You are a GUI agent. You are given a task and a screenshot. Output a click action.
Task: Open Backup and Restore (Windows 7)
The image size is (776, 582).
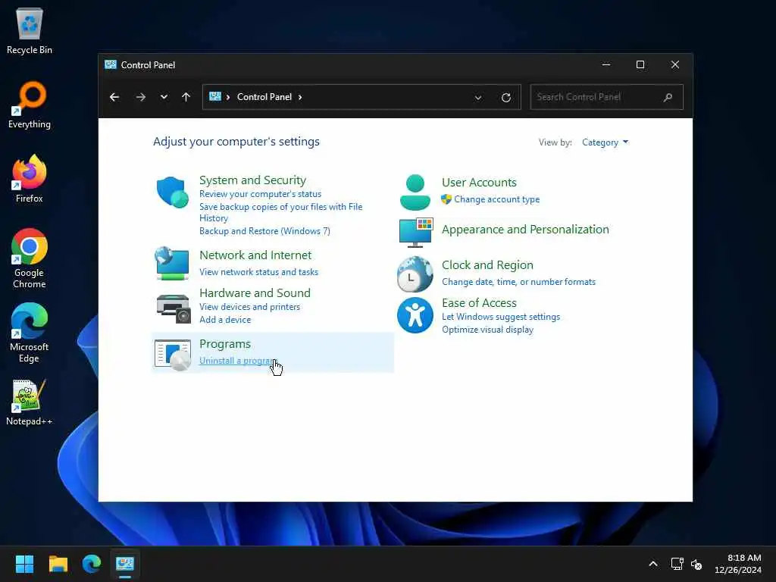pos(264,231)
